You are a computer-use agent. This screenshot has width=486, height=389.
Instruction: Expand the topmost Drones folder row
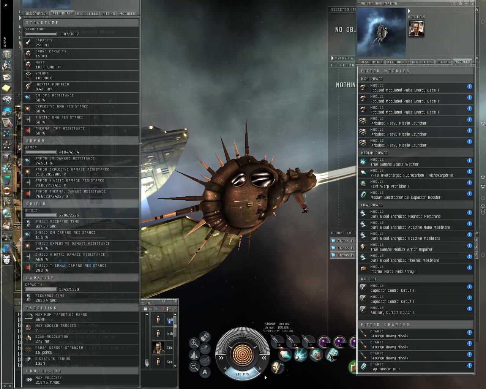pos(342,240)
